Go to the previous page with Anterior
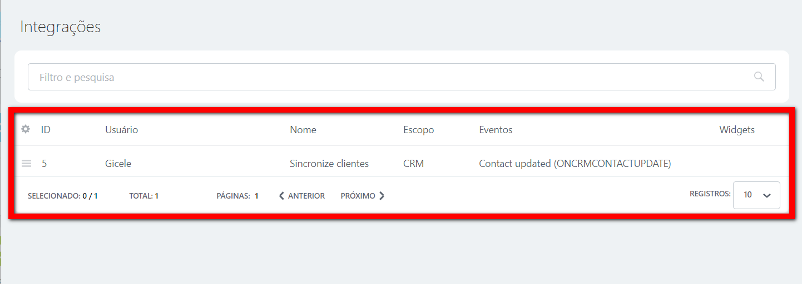The height and width of the screenshot is (284, 802). tap(301, 196)
